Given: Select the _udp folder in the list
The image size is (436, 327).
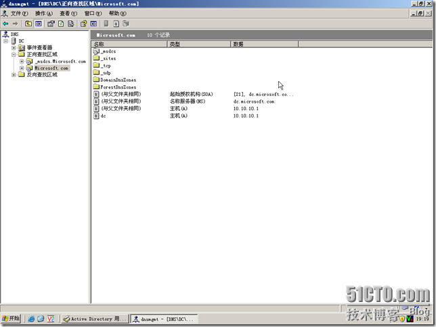Looking at the screenshot, I should 102,73.
